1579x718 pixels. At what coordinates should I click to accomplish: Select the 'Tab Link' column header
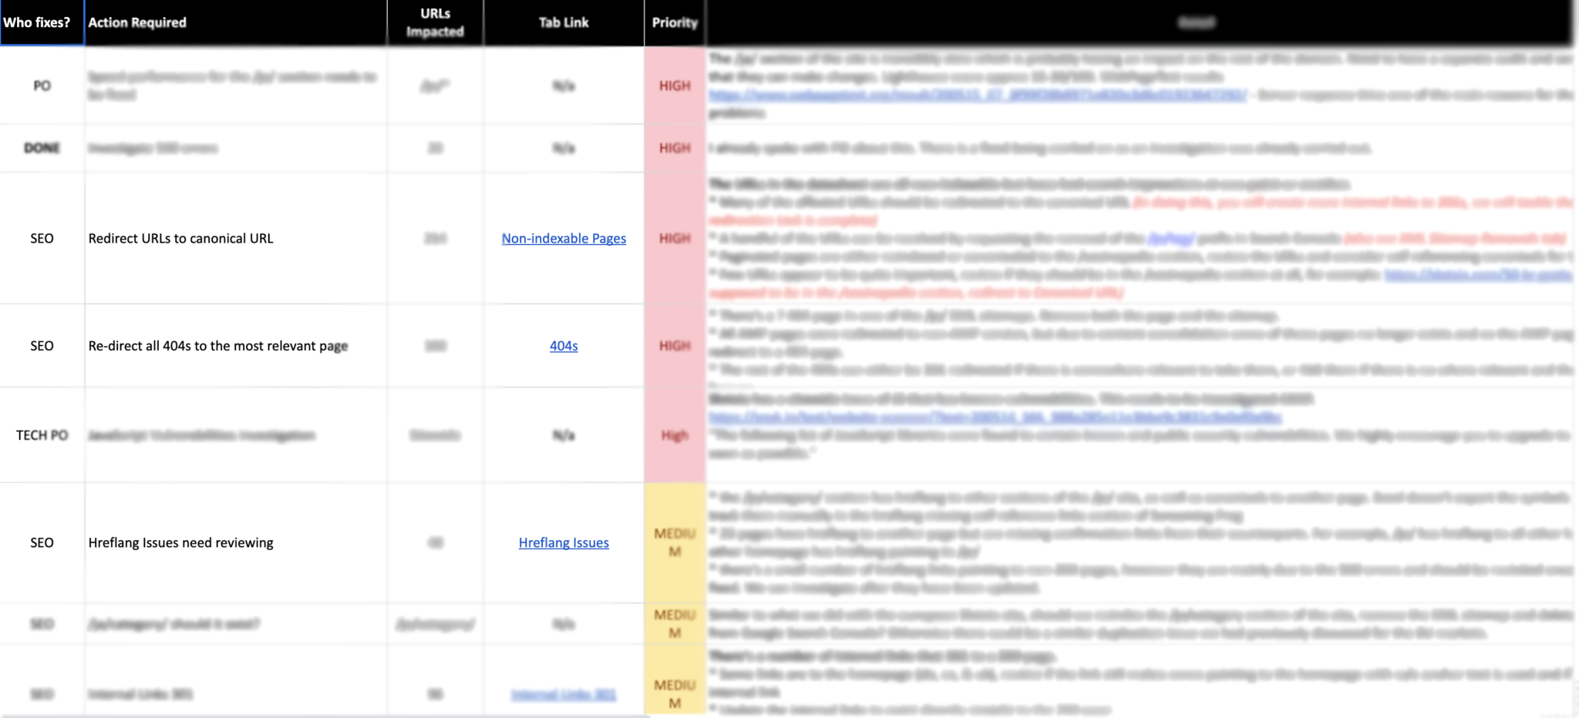pos(564,22)
